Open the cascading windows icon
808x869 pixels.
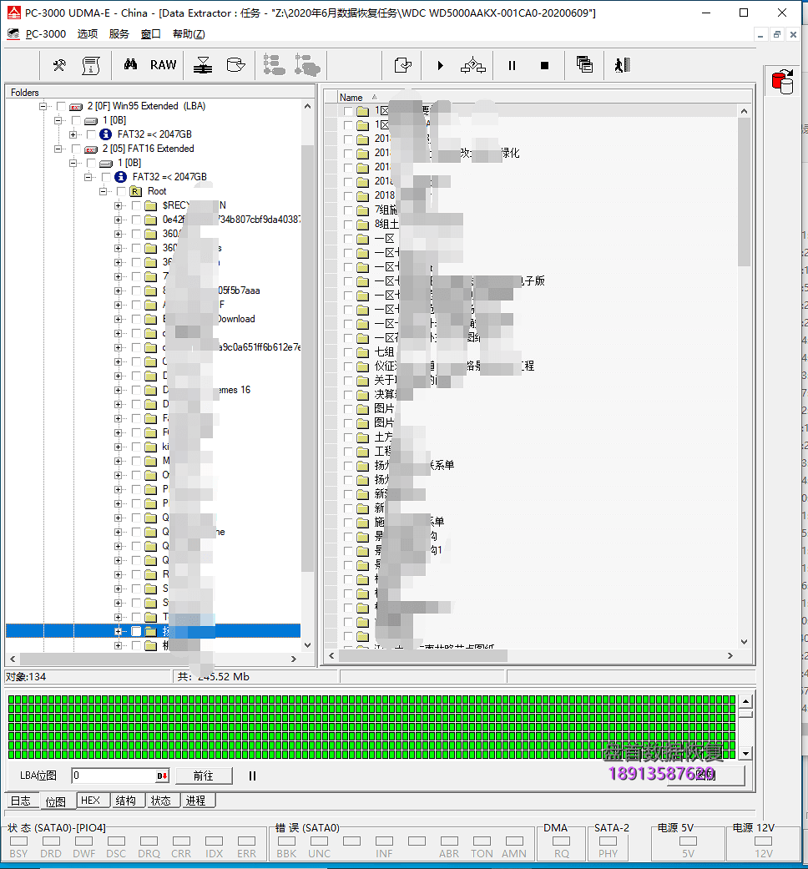pos(584,65)
